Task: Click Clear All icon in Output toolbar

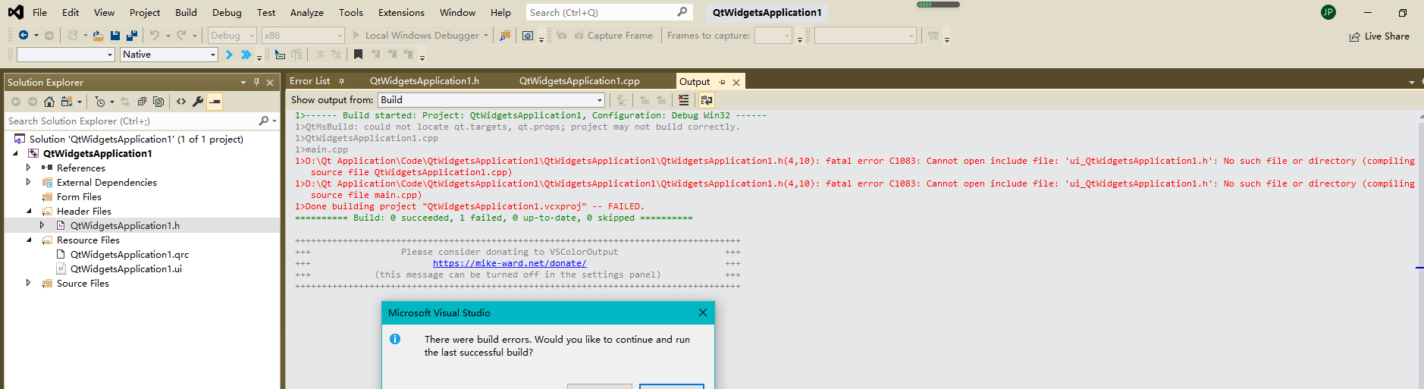Action: click(x=683, y=100)
